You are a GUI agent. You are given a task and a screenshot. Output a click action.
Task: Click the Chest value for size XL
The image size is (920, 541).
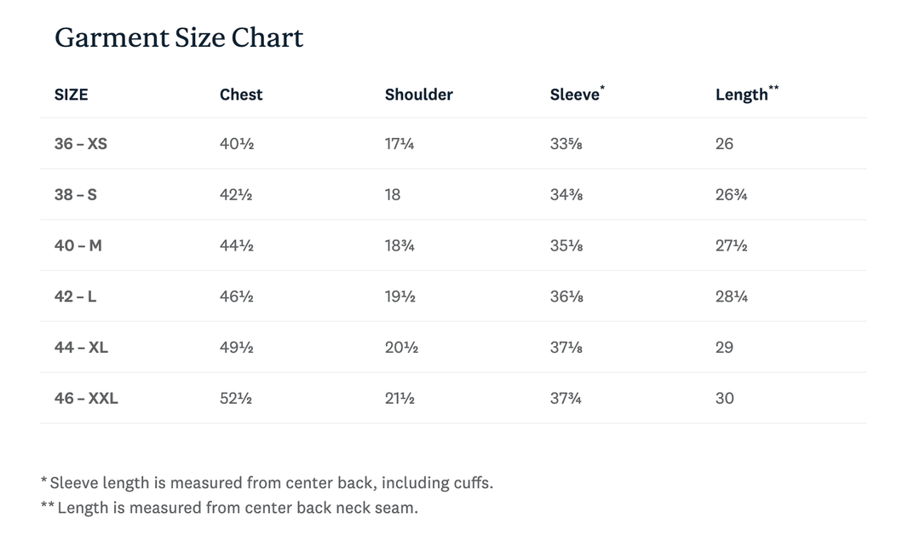tap(237, 348)
